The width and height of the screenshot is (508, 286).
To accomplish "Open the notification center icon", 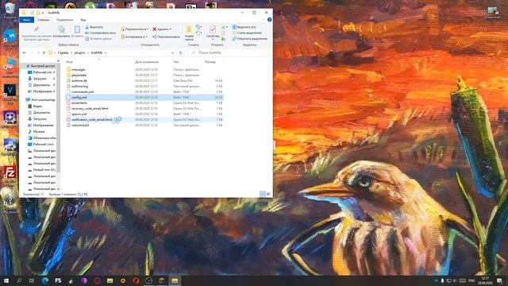I will [500, 280].
